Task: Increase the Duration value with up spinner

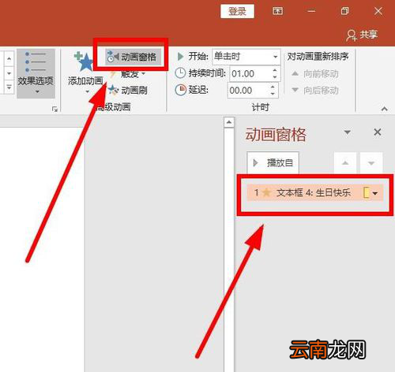Action: click(x=275, y=70)
